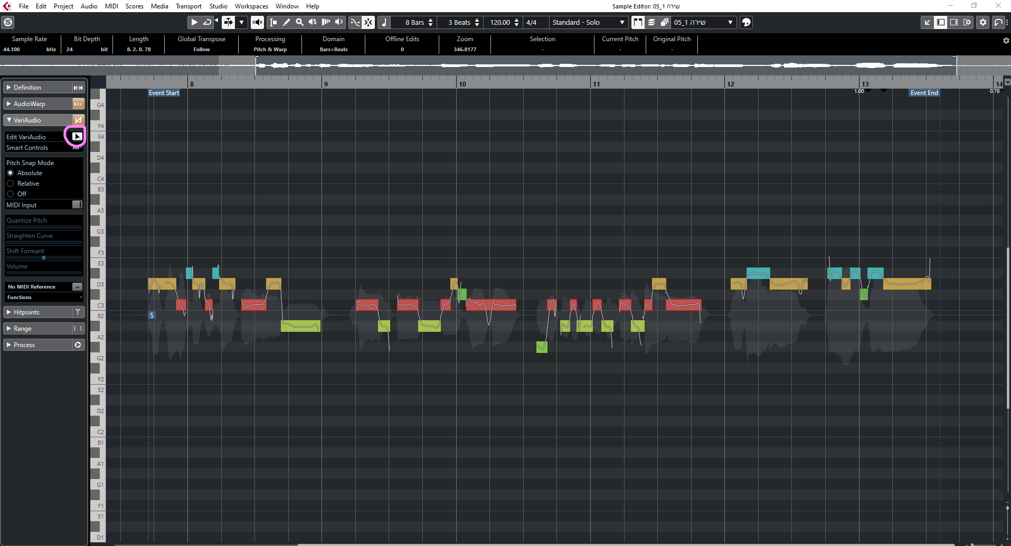Open info line setup gear
The width and height of the screenshot is (1011, 546).
(1006, 41)
